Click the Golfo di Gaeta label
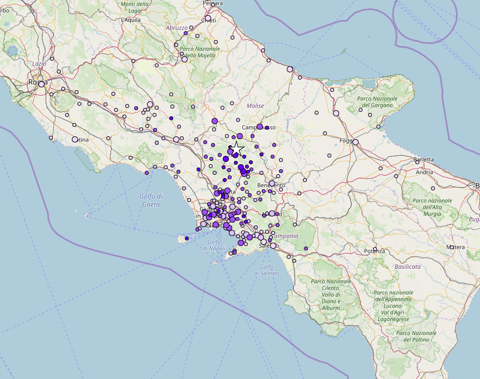 point(151,200)
